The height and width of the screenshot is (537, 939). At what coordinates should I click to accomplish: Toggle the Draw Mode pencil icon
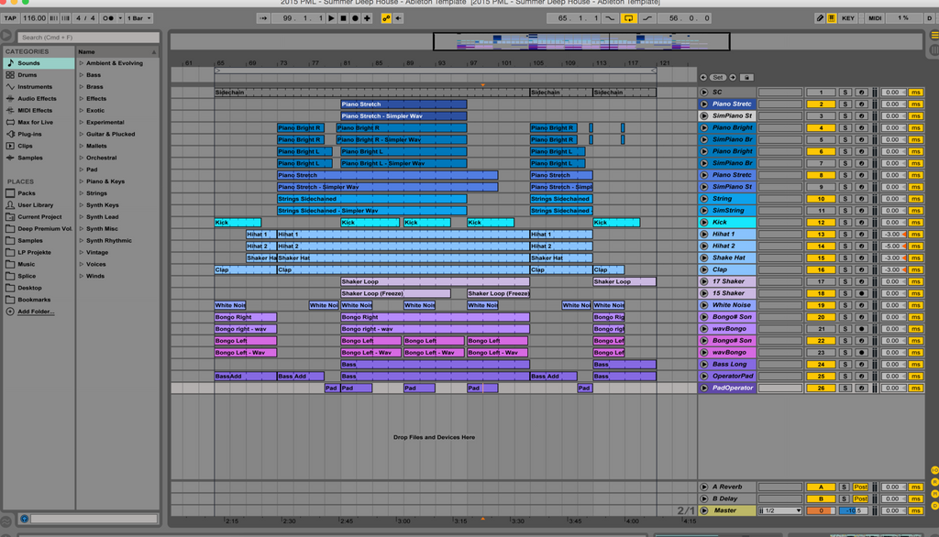pos(820,18)
